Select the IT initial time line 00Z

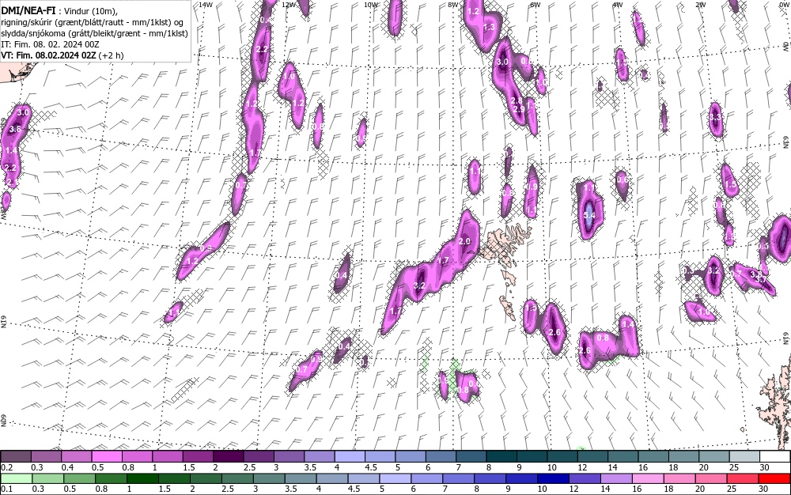tap(50, 44)
